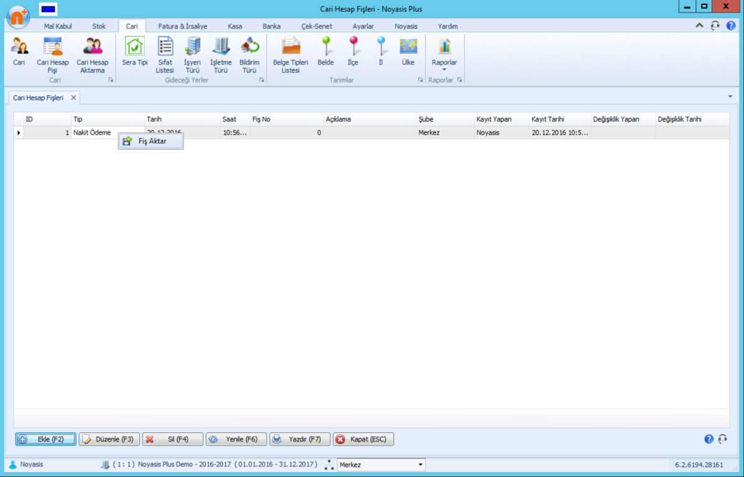The width and height of the screenshot is (744, 477).
Task: Click ribbon support headset icon
Action: [x=715, y=25]
